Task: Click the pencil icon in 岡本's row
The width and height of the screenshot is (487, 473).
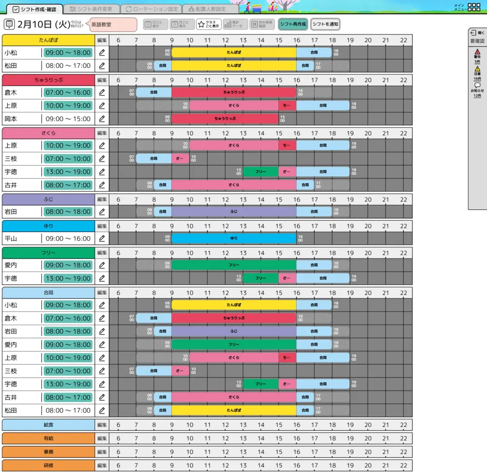Action: pyautogui.click(x=102, y=119)
